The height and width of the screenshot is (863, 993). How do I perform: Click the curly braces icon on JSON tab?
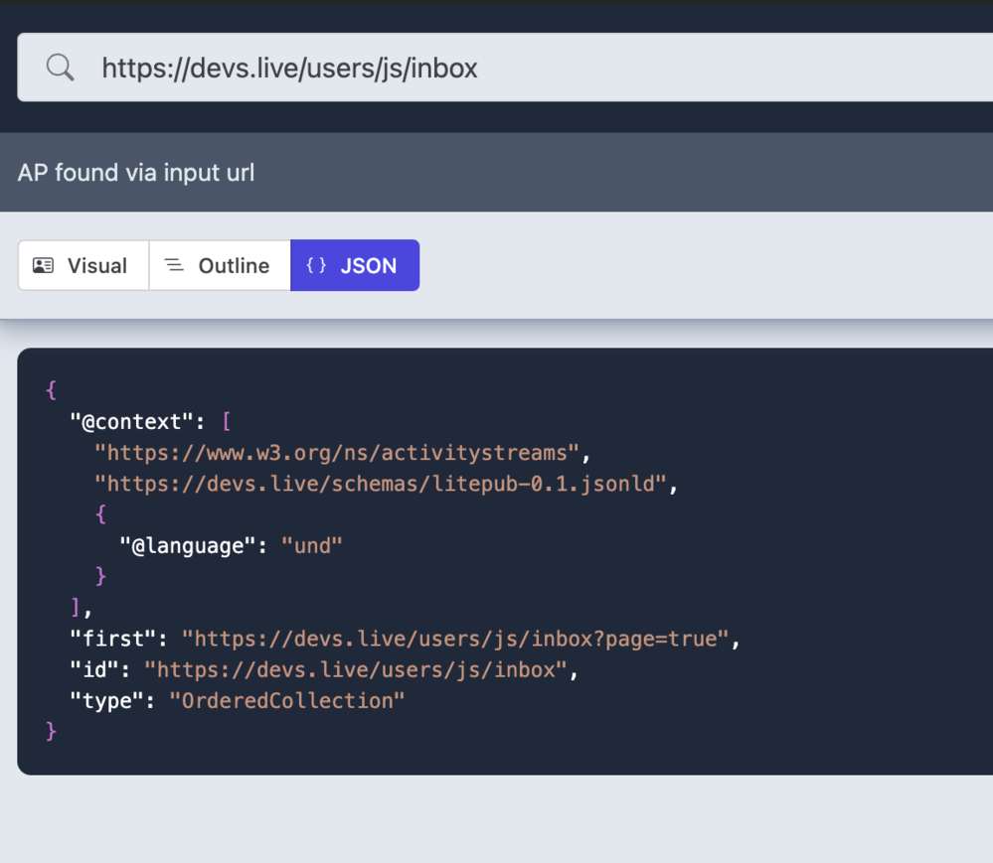click(x=316, y=265)
